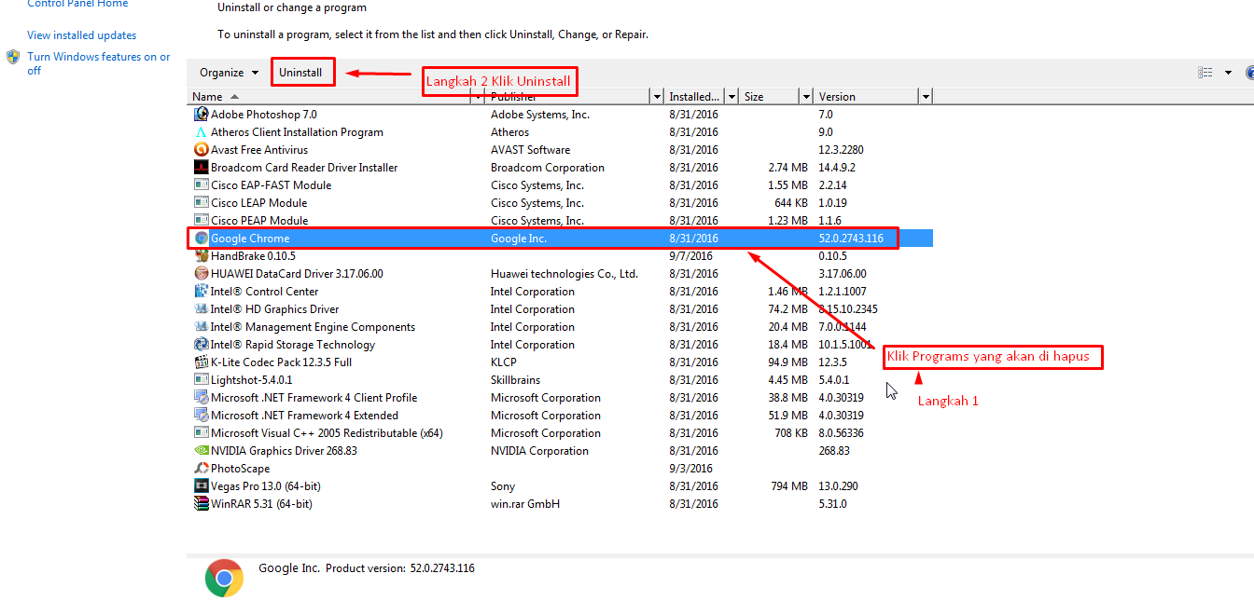1254x601 pixels.
Task: Click the Google Chrome row icon
Action: pos(201,239)
